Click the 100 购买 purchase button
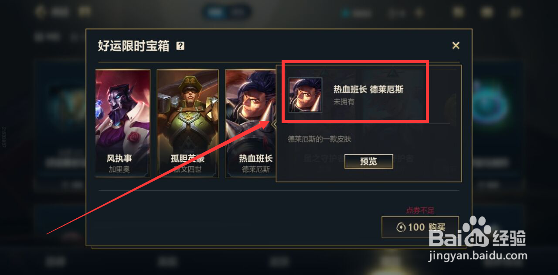 [x=420, y=227]
